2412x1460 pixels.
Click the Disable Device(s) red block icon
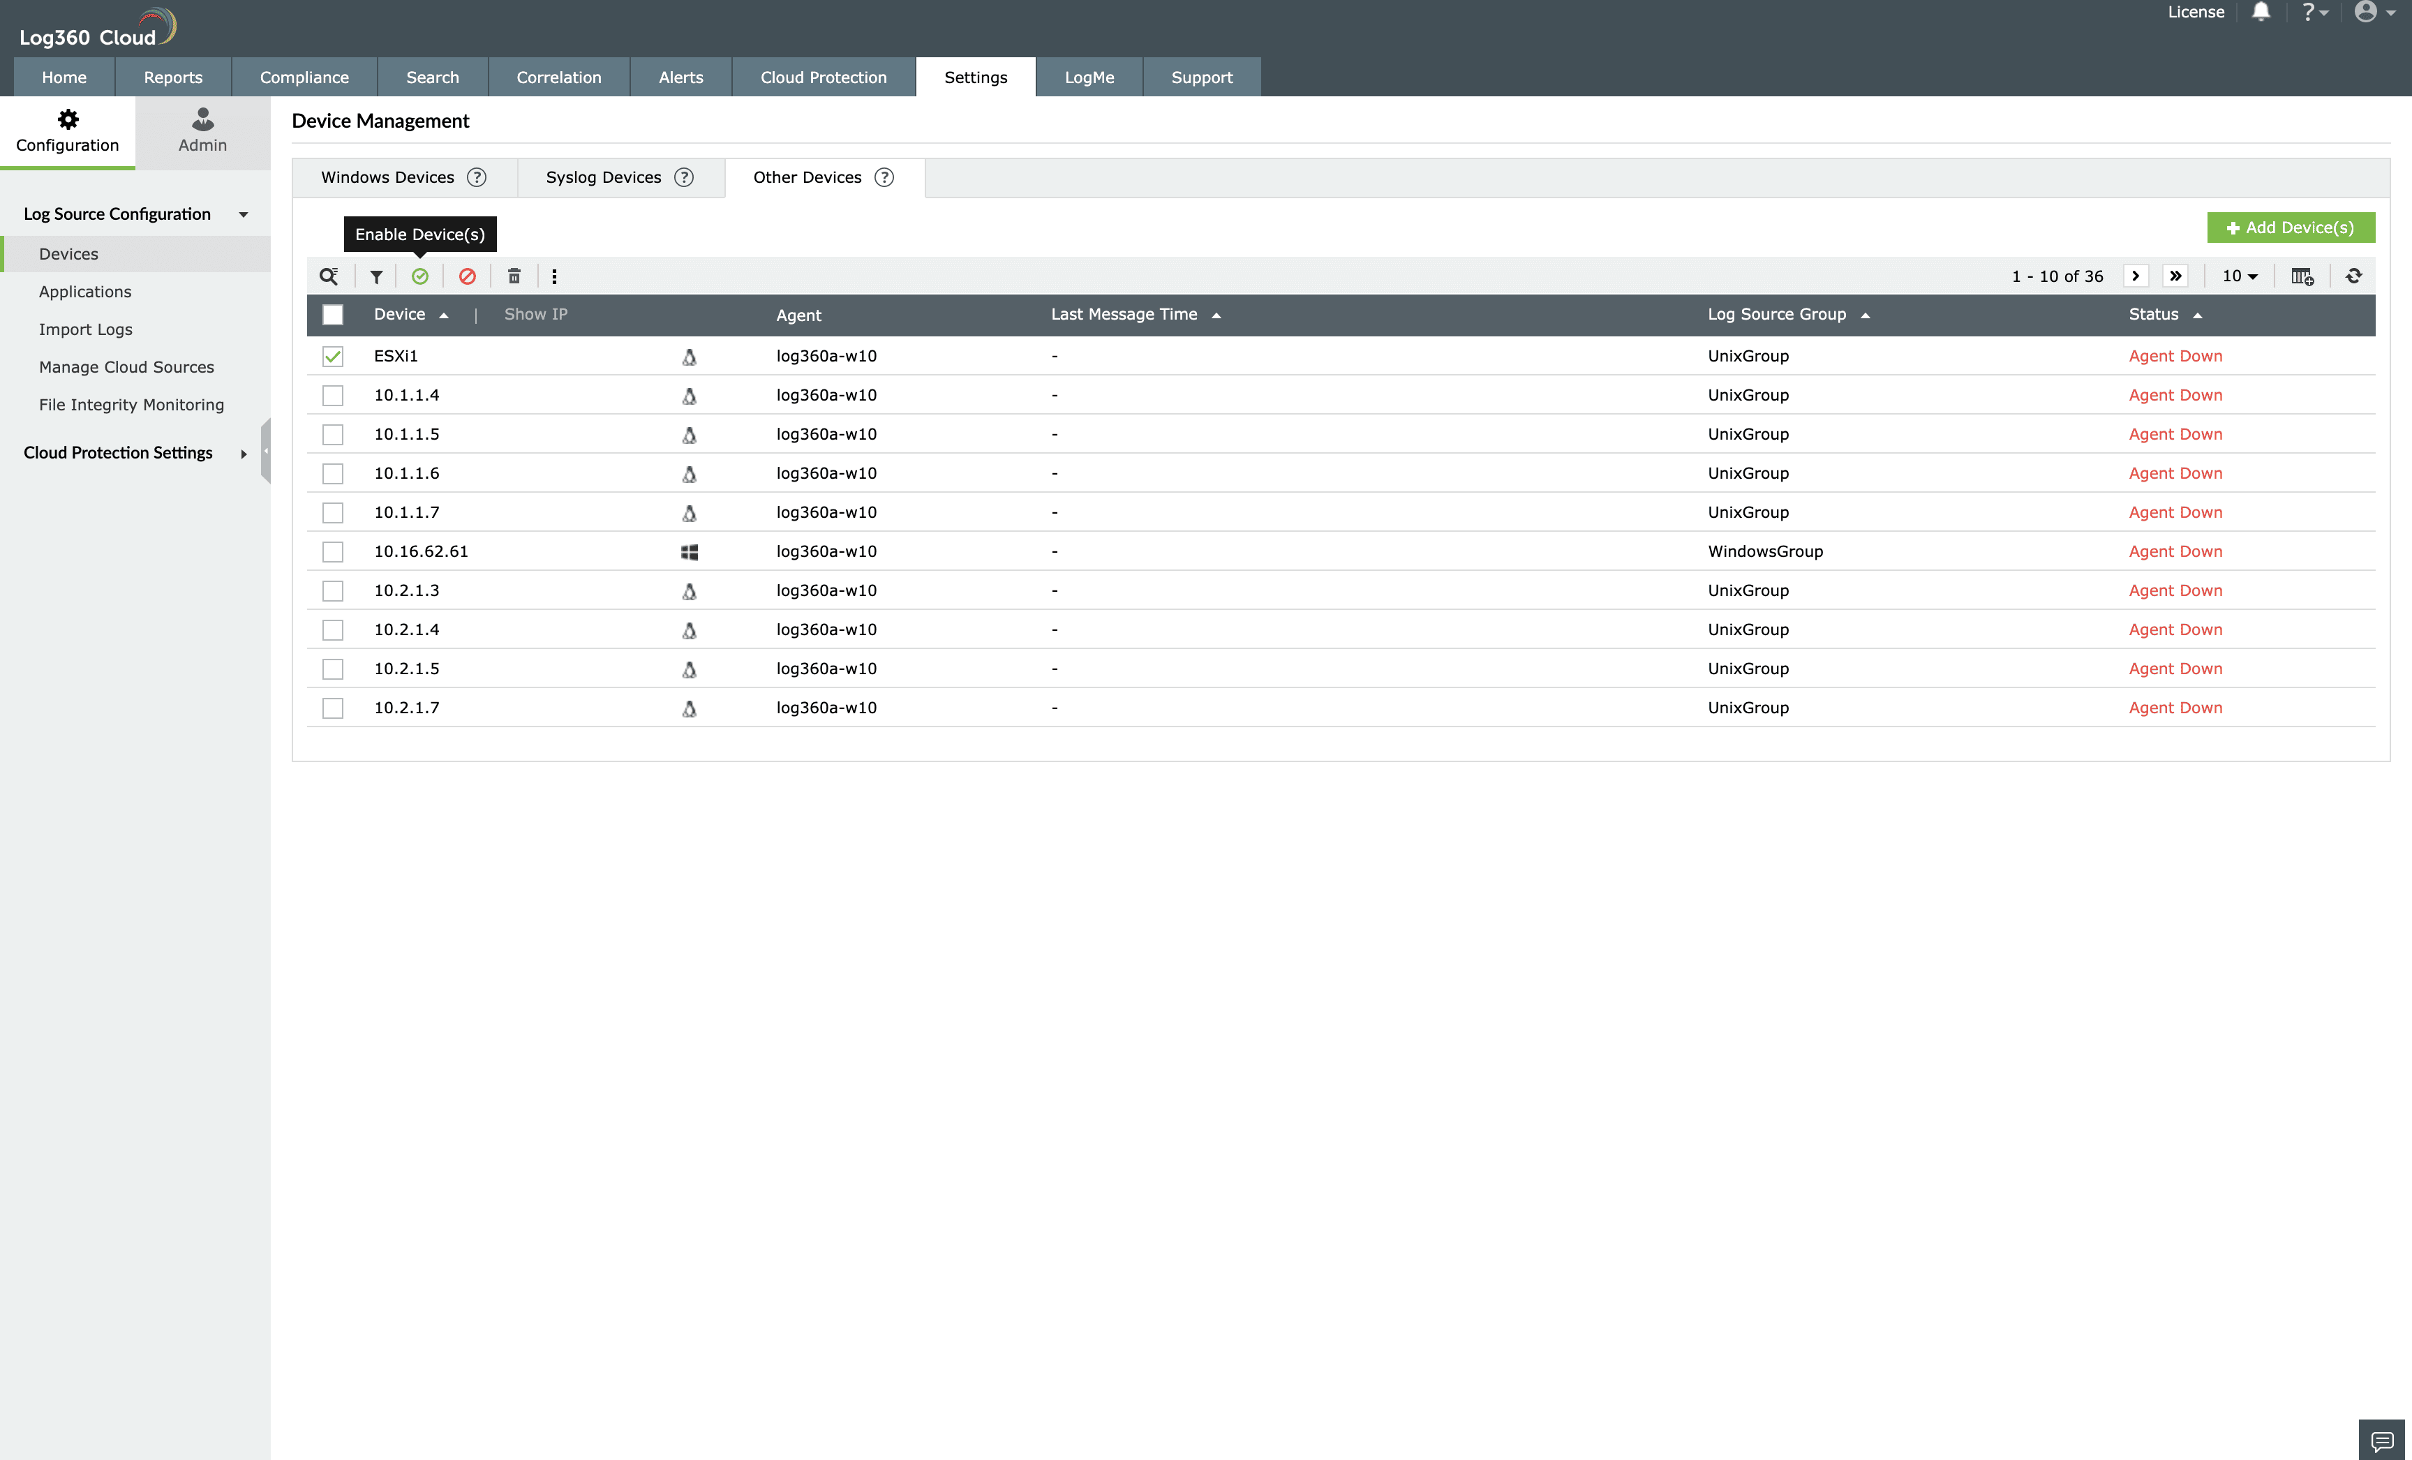pyautogui.click(x=467, y=276)
